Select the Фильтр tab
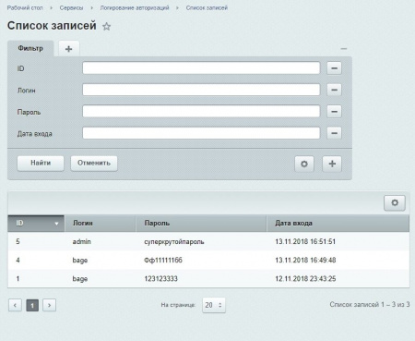 tap(30, 48)
